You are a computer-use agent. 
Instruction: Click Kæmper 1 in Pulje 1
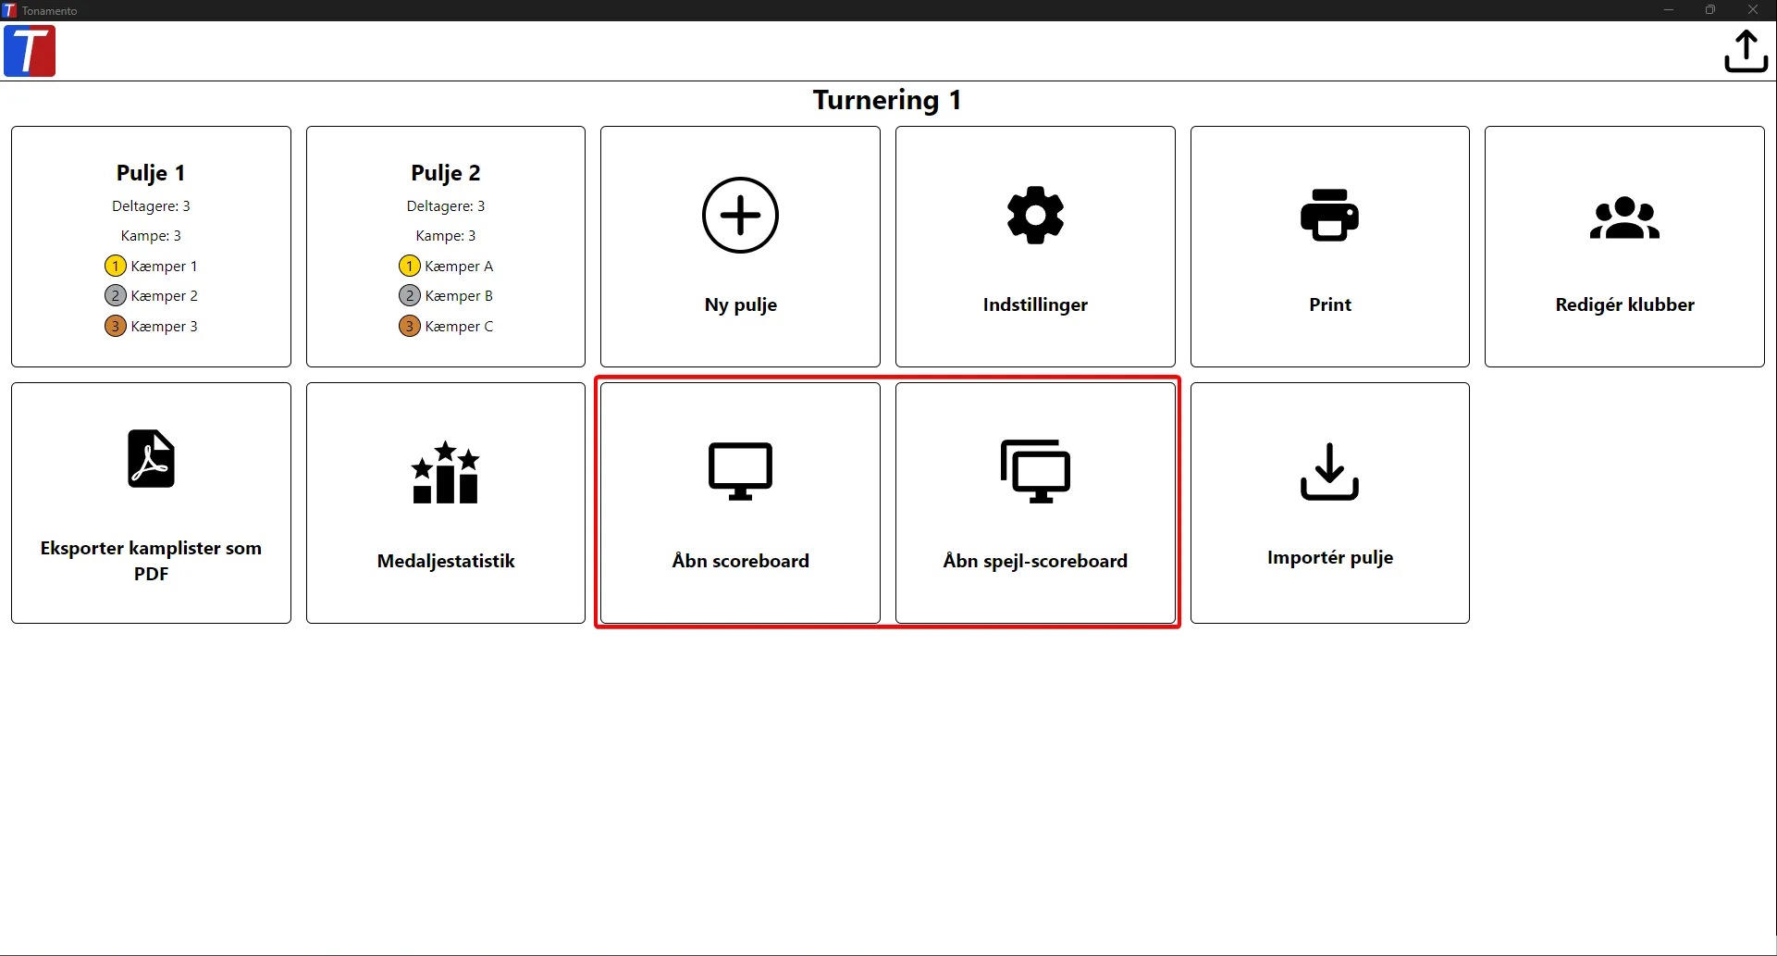(x=164, y=267)
